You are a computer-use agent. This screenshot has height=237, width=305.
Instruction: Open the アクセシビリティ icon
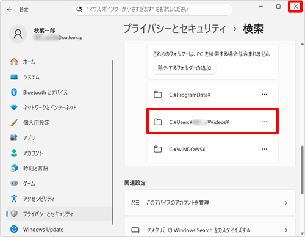(14, 199)
